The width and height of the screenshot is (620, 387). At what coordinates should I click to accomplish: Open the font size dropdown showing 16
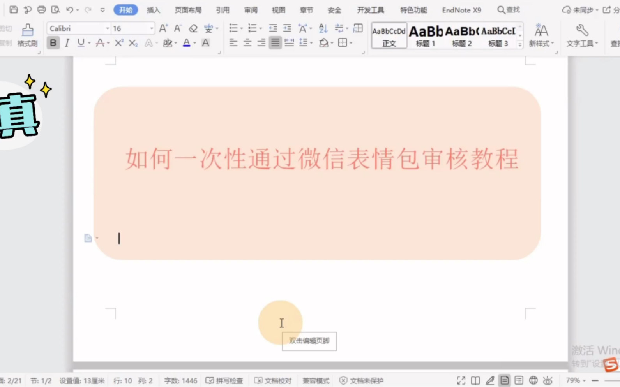click(x=152, y=28)
